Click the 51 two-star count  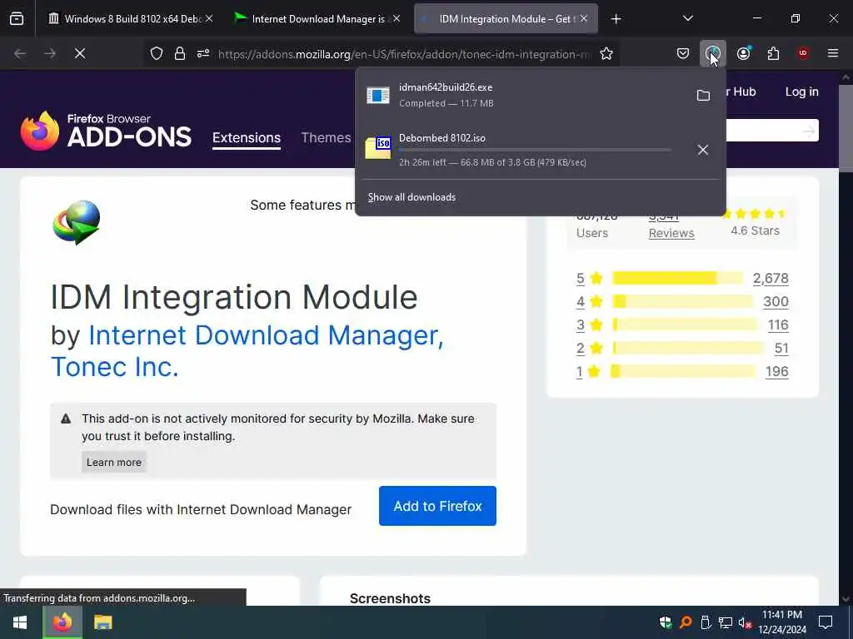point(781,349)
